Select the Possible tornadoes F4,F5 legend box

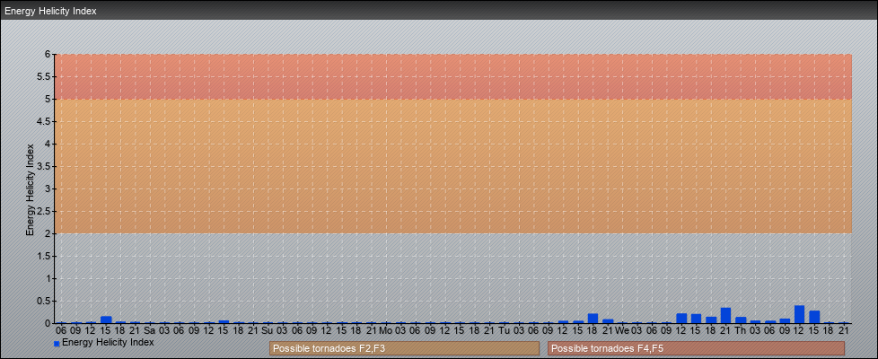coord(696,348)
